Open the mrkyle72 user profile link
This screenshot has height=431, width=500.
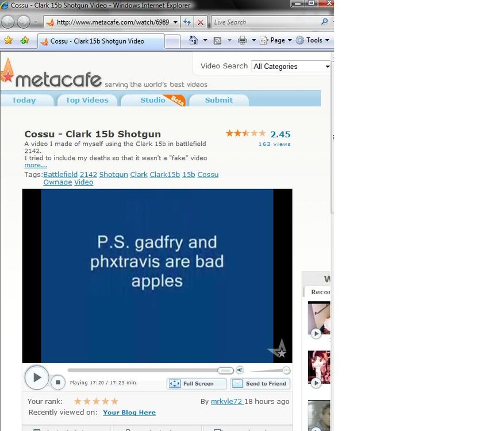tap(226, 402)
